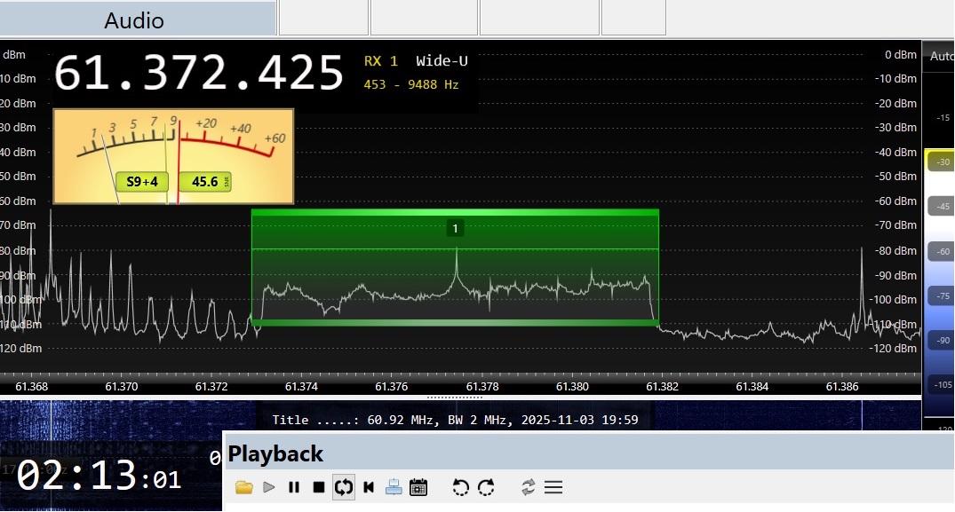Click the rotate clockwise dotted icon

coord(486,487)
